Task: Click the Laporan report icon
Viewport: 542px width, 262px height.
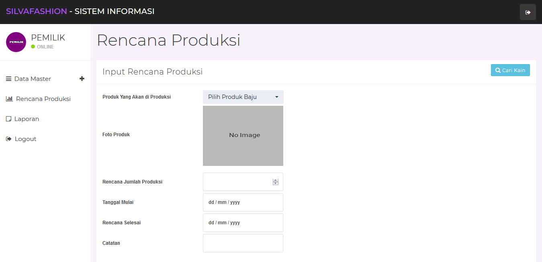Action: 8,119
